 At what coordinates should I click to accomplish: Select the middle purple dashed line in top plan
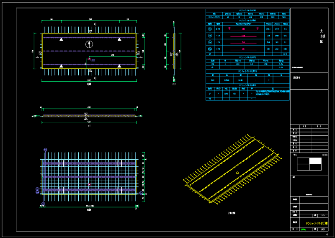89,51
